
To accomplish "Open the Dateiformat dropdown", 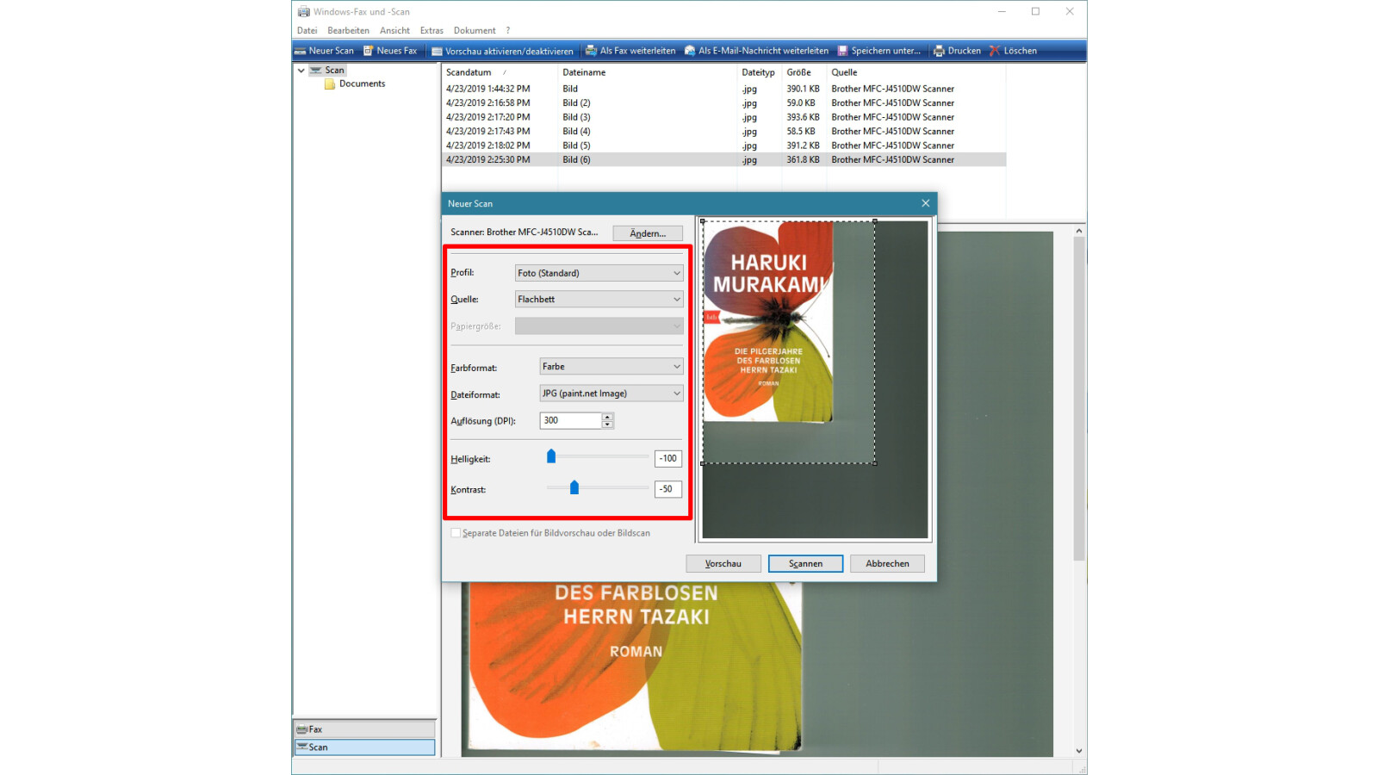I will tap(611, 394).
